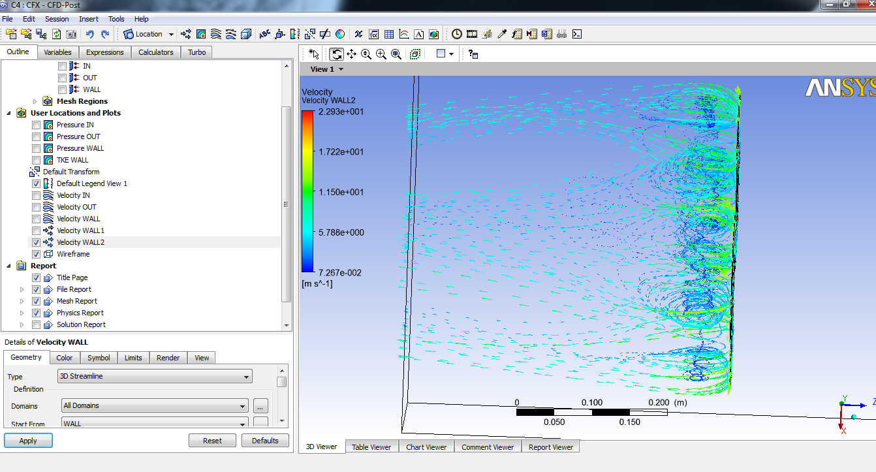Click the Streamline toolbar icon

click(x=216, y=34)
